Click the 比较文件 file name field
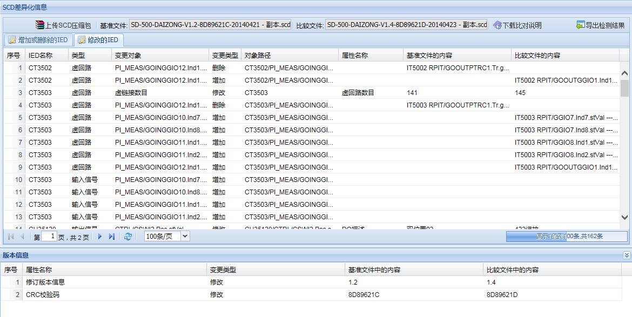Screen dimensions: 632x317 pos(407,25)
